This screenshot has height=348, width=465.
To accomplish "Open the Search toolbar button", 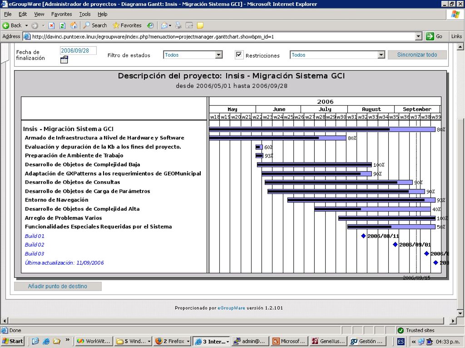I will click(x=95, y=25).
